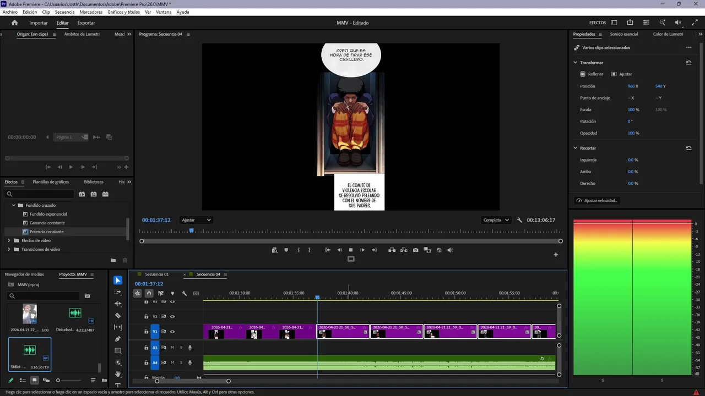Mute audio track A3
Image resolution: width=705 pixels, height=396 pixels.
(172, 348)
